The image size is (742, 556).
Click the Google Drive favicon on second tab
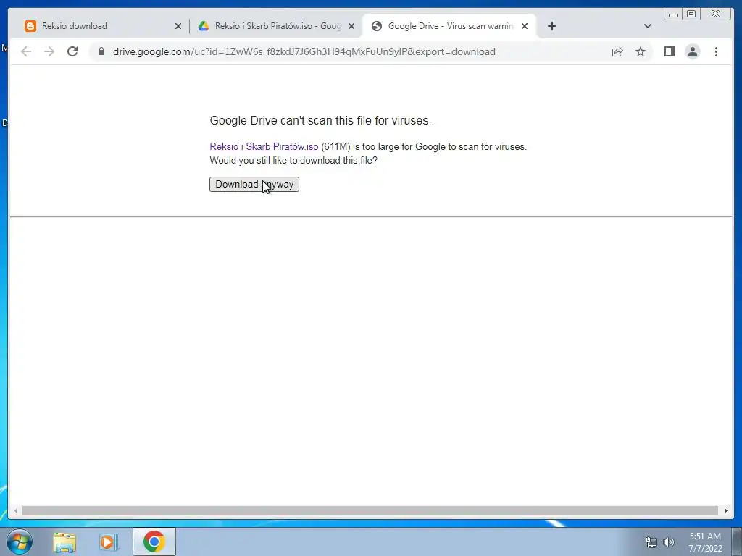(x=204, y=26)
